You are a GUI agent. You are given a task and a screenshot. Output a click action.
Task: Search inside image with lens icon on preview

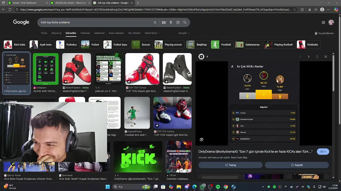(x=201, y=140)
